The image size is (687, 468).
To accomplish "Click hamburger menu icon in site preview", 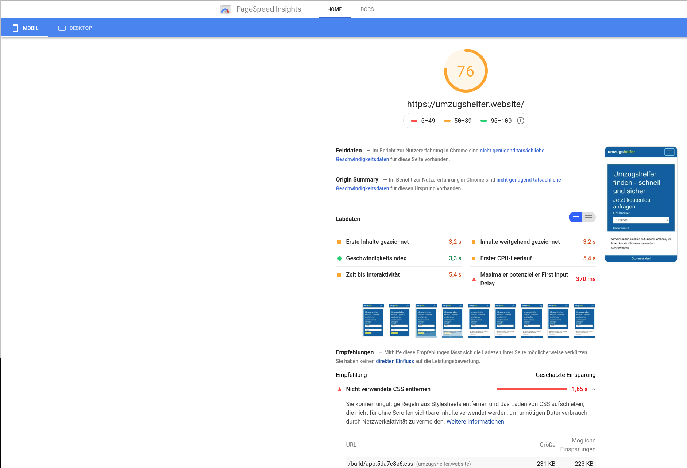I will pyautogui.click(x=669, y=152).
